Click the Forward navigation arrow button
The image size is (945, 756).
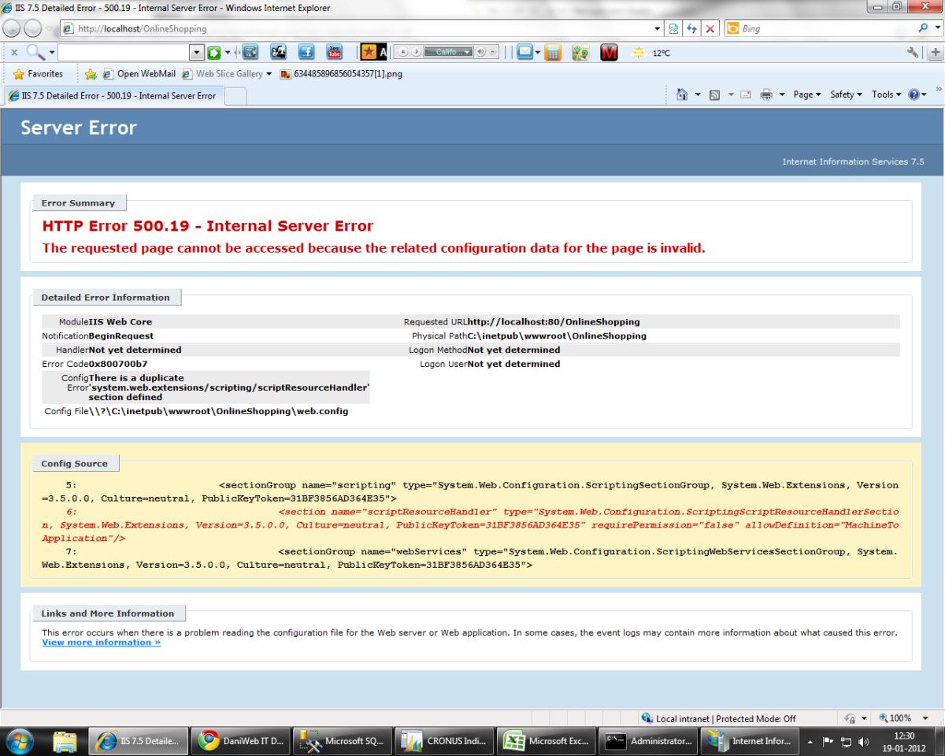tap(32, 28)
